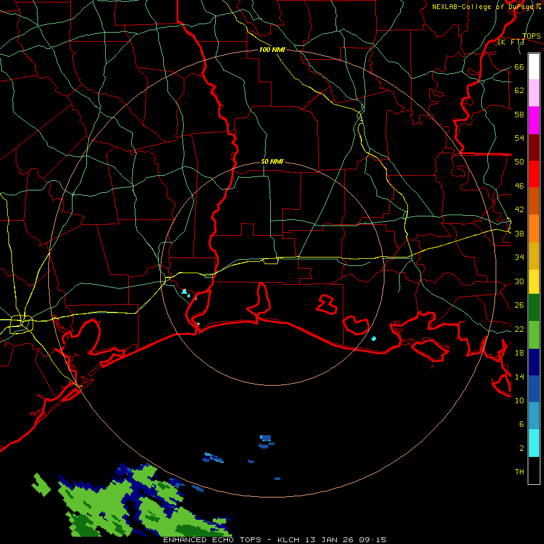Select the dark green legend swatch

point(534,308)
